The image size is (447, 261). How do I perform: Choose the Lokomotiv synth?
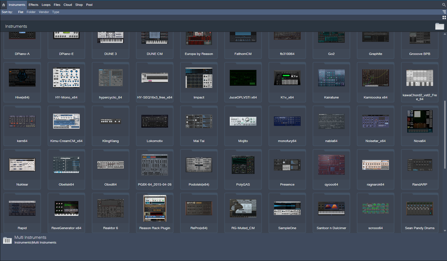point(155,126)
